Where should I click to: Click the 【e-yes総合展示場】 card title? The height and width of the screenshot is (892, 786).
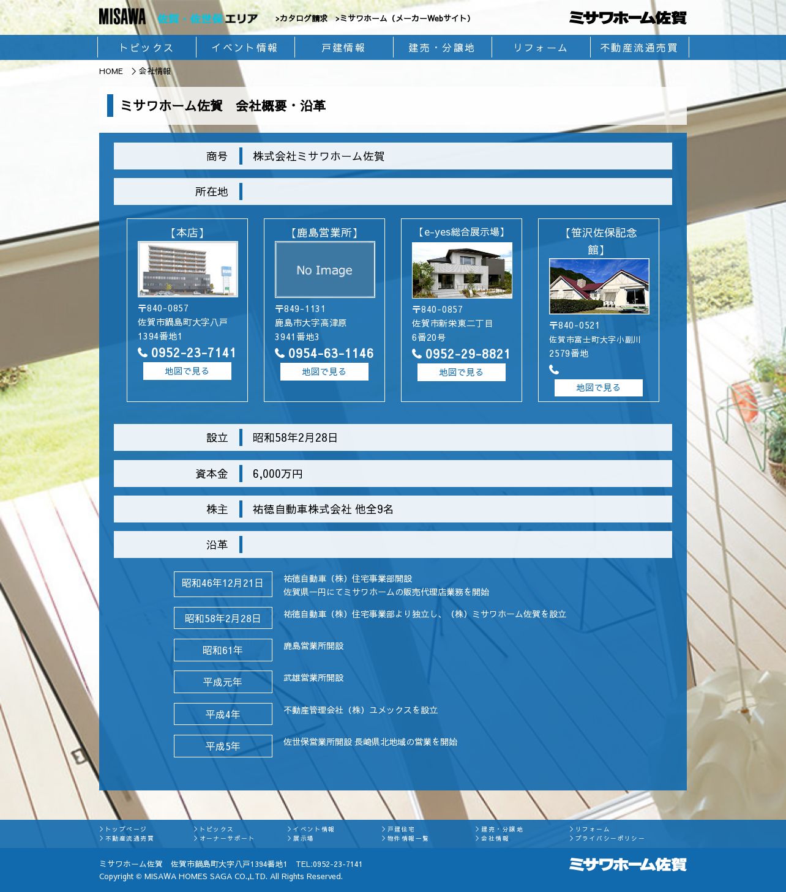click(x=462, y=232)
